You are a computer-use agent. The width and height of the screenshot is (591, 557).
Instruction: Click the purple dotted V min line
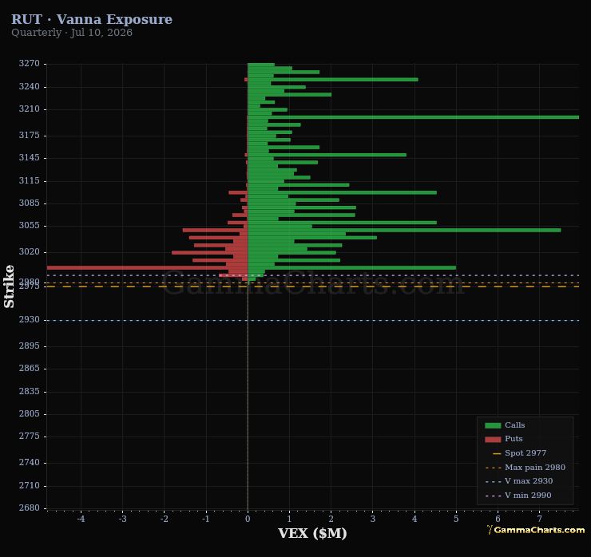tap(313, 275)
